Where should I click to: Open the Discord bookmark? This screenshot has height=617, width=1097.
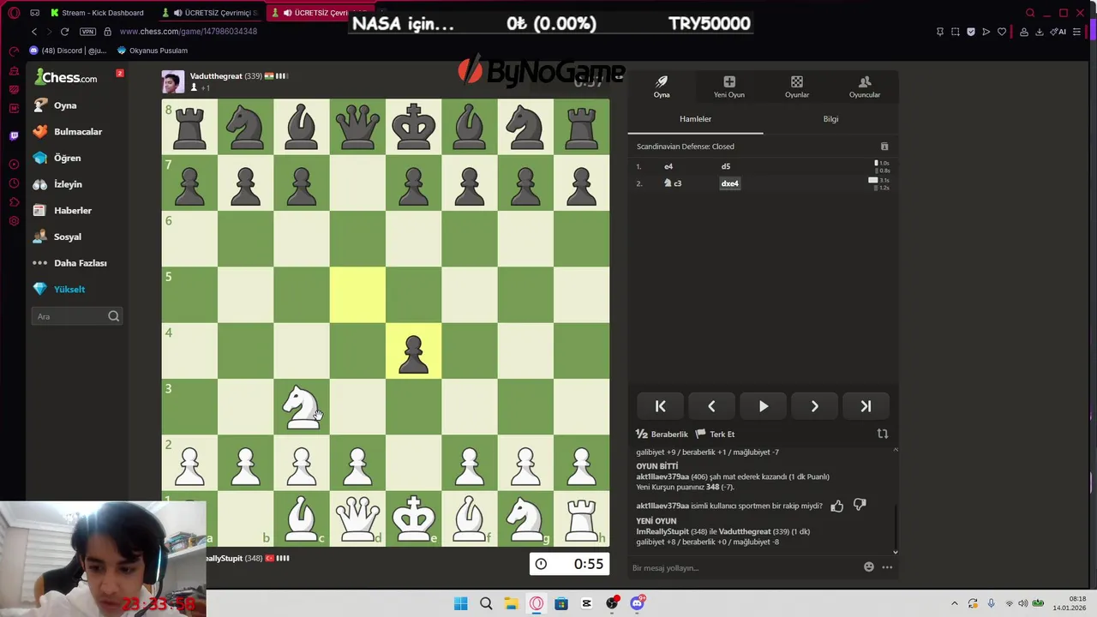pos(68,51)
